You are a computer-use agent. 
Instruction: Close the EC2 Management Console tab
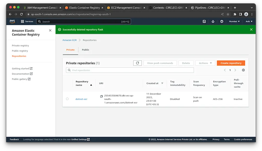(144, 8)
